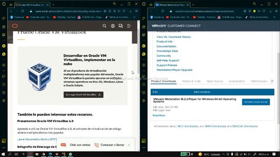Open the chat/contact icon in the Oracle header

(121, 26)
